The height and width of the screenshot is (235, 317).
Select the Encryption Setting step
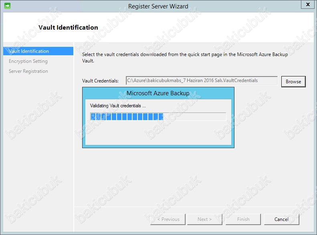(x=28, y=61)
